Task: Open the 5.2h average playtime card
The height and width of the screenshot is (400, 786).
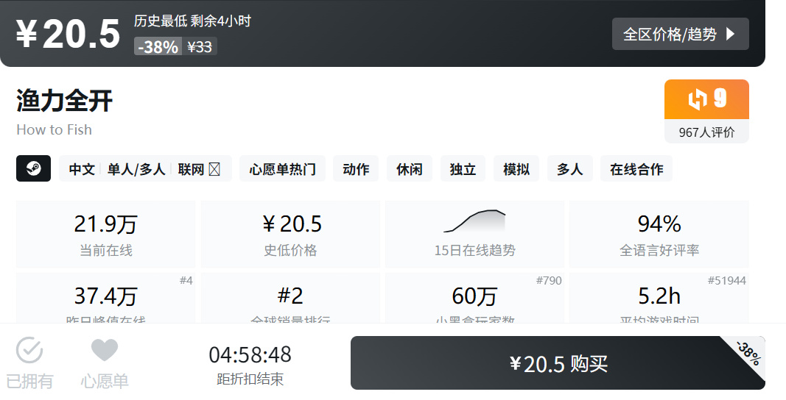Action: pos(659,299)
